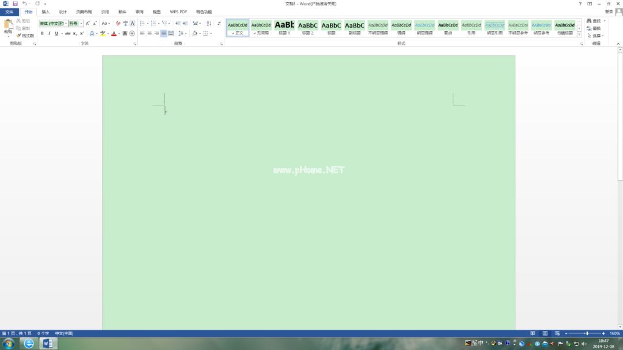Click the zoom slider in status bar
Image resolution: width=623 pixels, height=350 pixels.
pos(587,333)
